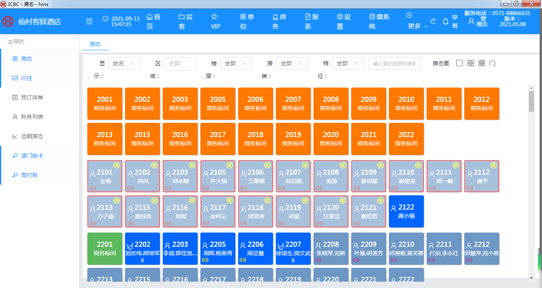This screenshot has height=288, width=542.
Task: Click the quick search registration input field
Action: 394,63
